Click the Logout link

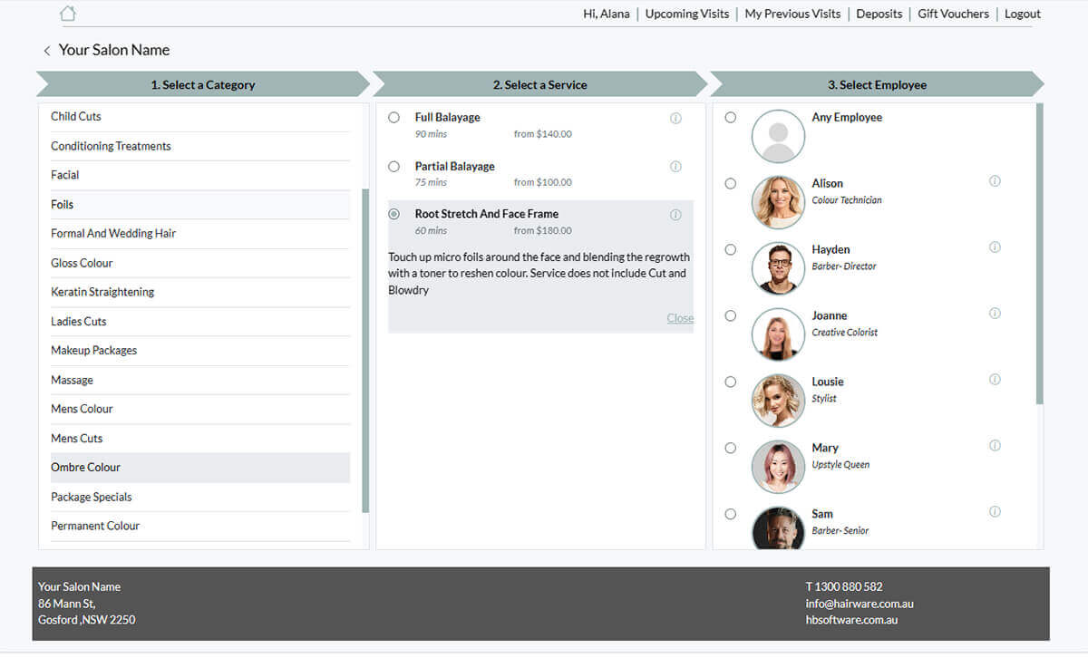click(x=1022, y=14)
